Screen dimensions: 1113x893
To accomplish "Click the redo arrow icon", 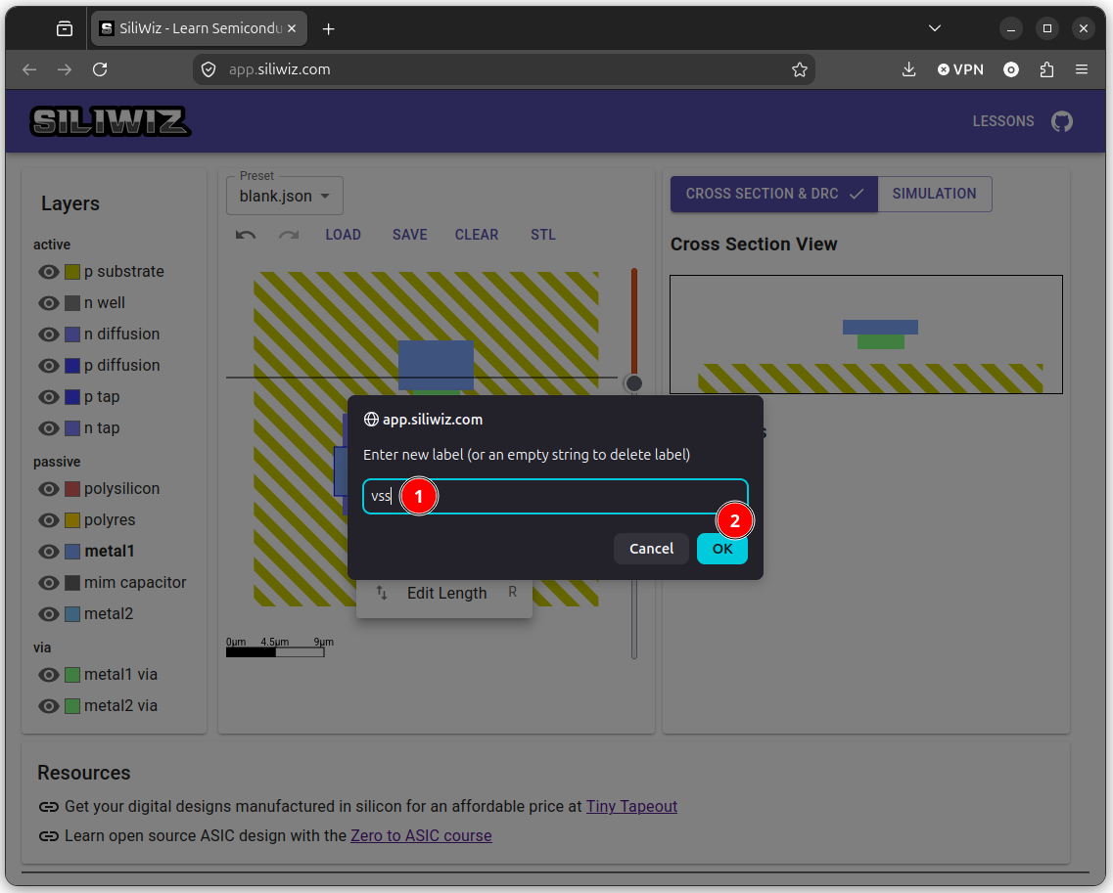I will (288, 235).
